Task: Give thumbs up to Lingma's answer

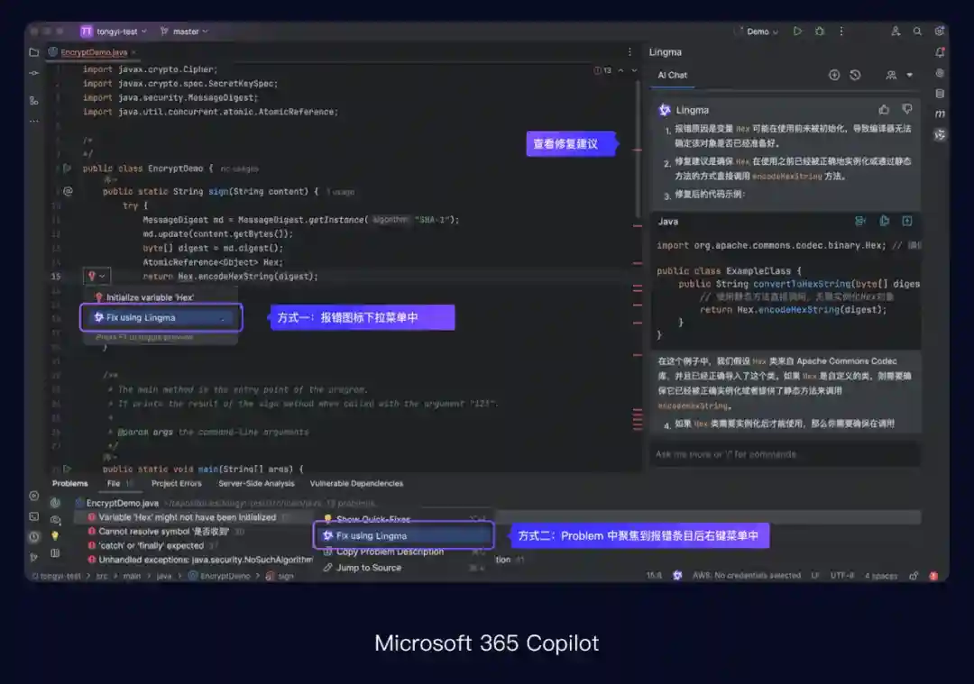Action: (x=884, y=110)
